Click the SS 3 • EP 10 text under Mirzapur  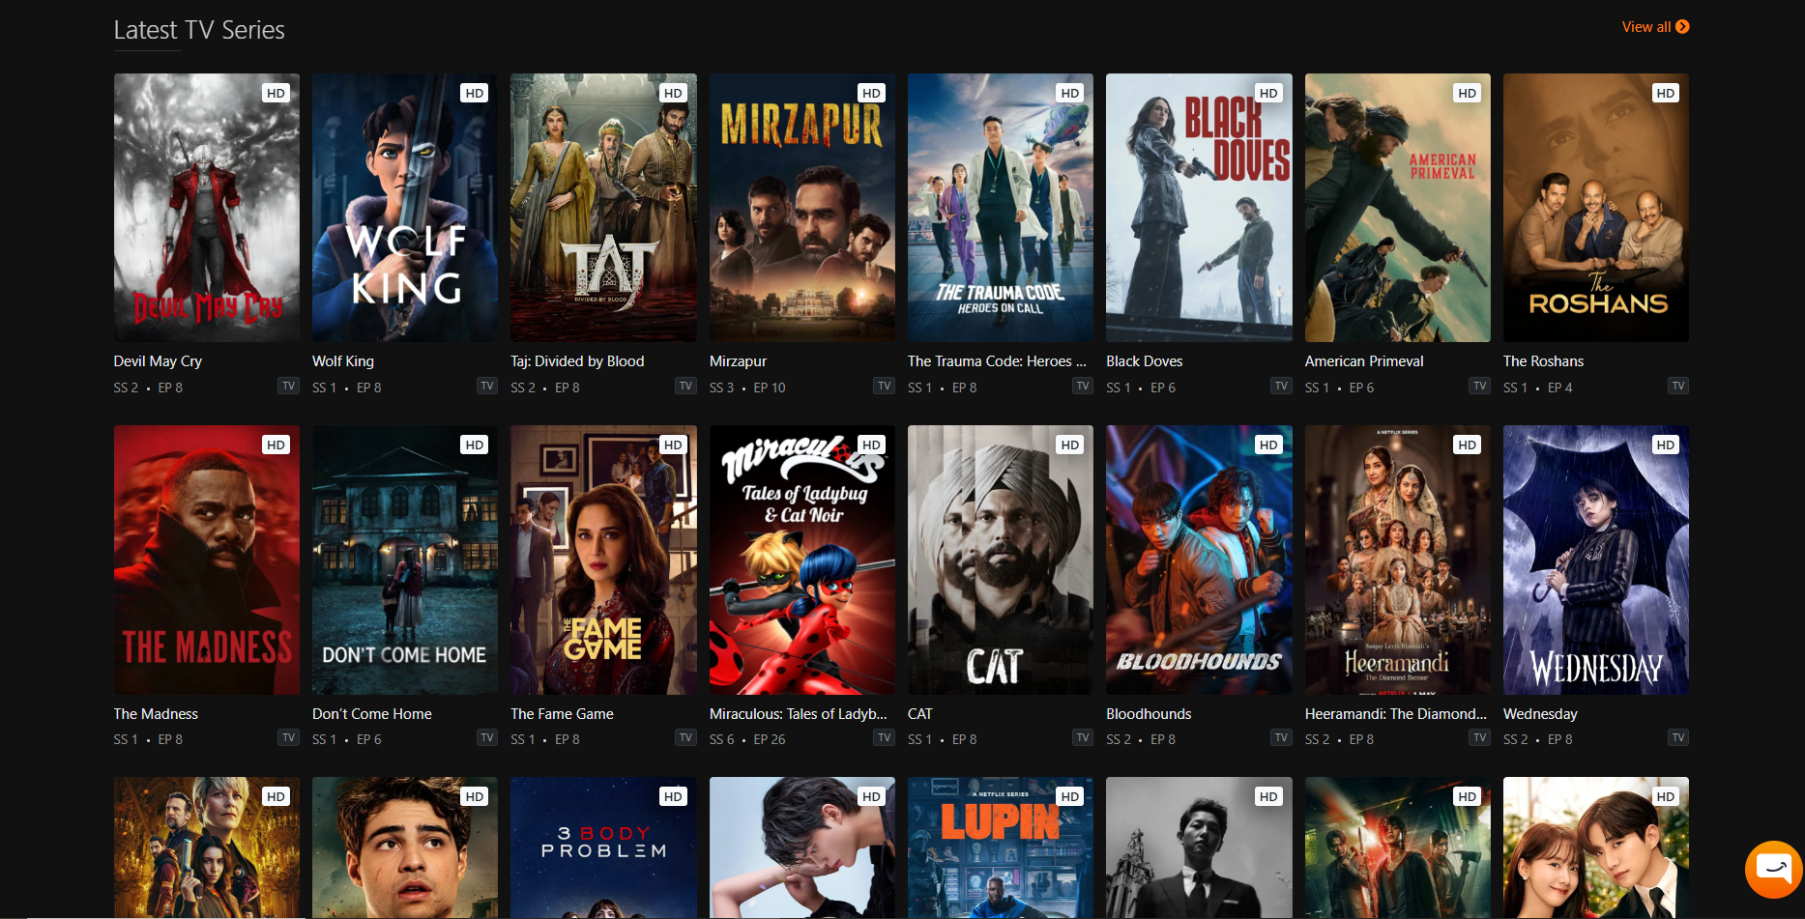click(747, 388)
